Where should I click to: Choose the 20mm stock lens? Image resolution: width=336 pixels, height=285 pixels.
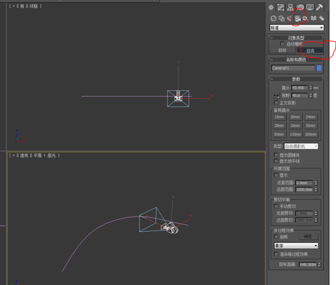pos(295,117)
